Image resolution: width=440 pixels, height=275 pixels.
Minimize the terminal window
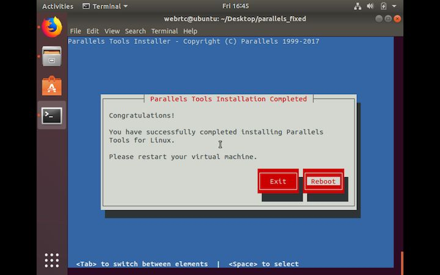coord(379,19)
